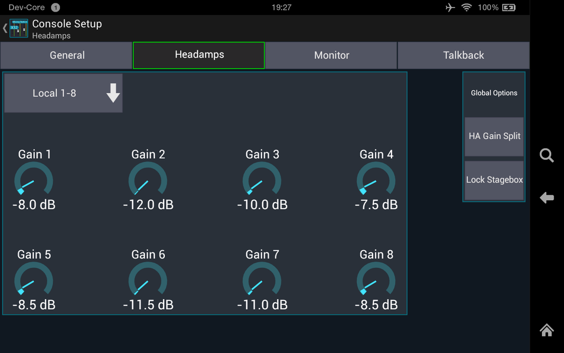Tap the back chevron next to Console Setup
Screen dimensions: 564x353
5,28
